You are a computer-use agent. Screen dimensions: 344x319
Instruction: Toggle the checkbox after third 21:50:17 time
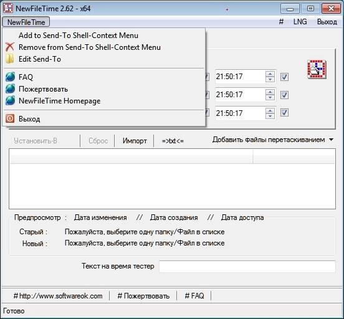[x=284, y=113]
